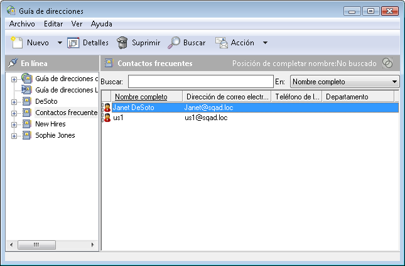This screenshot has height=266, width=405.
Task: Click the Buscar magnifying glass icon
Action: [x=174, y=43]
